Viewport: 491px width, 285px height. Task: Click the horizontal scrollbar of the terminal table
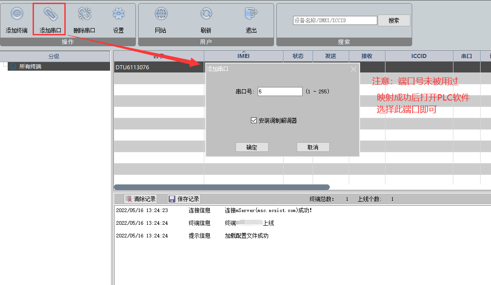[221, 187]
